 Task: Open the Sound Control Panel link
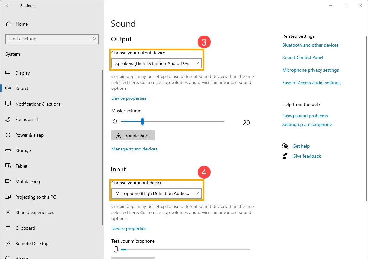click(303, 57)
